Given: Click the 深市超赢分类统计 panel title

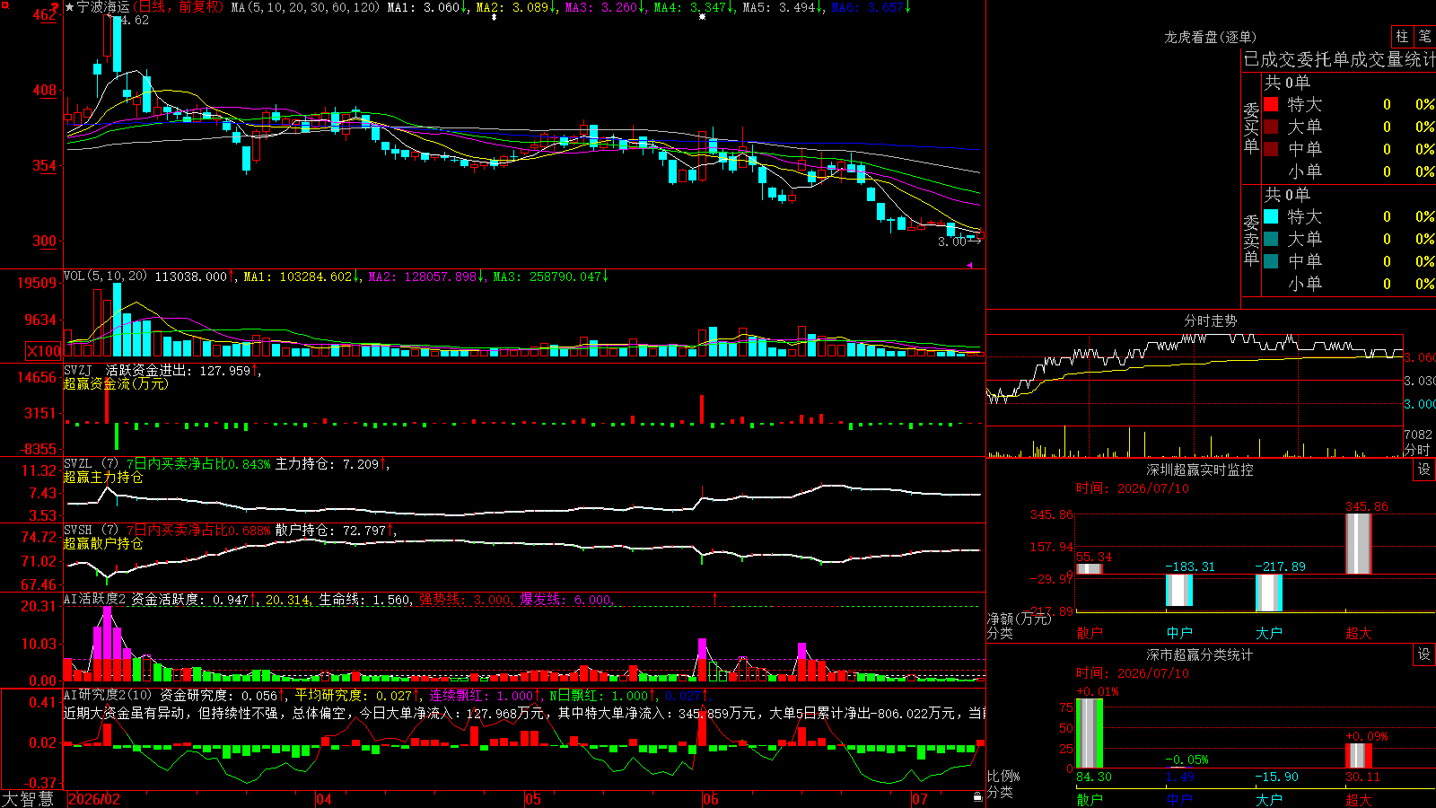Looking at the screenshot, I should coord(1199,654).
